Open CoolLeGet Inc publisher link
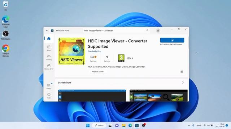Viewport: 231px width, 129px height. click(x=95, y=51)
